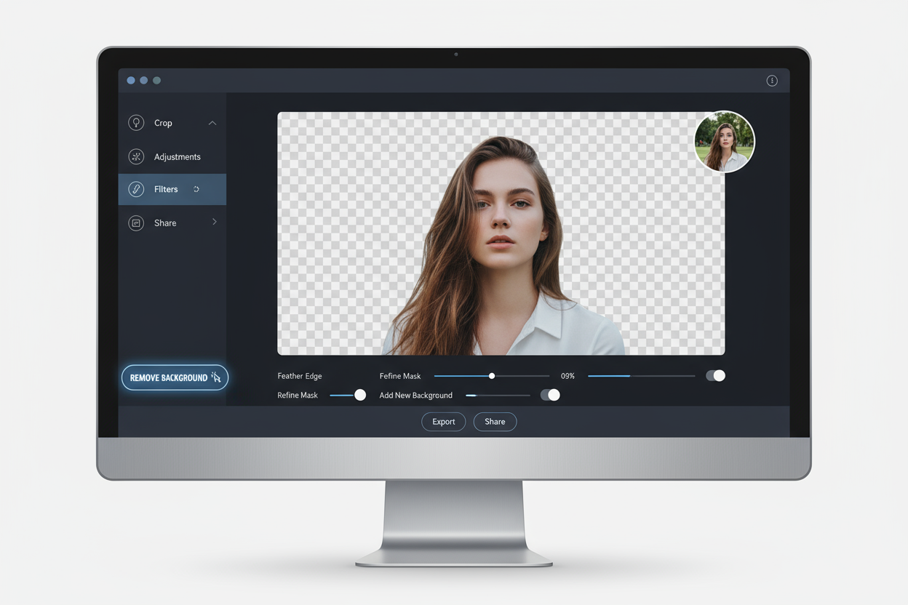This screenshot has width=908, height=605.
Task: Click the Adjustments icon in the sidebar
Action: (x=137, y=156)
